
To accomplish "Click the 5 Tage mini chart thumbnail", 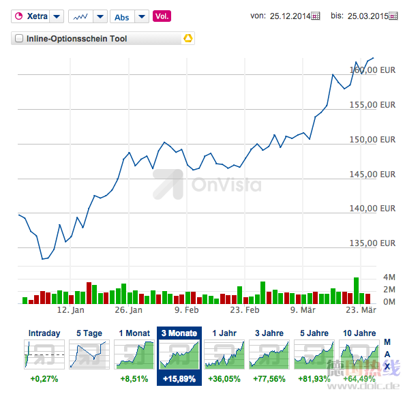I will (89, 354).
